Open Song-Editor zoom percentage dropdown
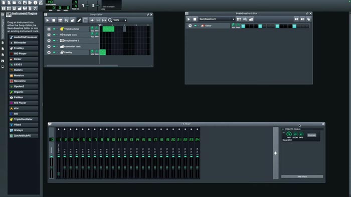 pos(120,20)
